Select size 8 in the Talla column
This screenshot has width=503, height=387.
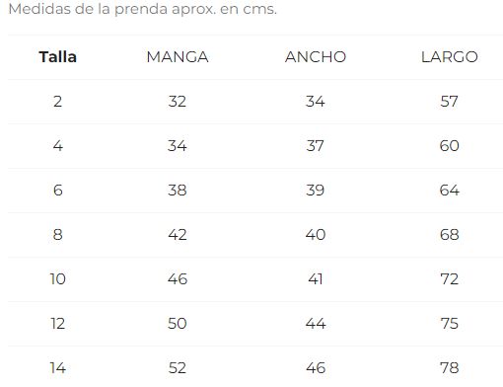point(58,235)
